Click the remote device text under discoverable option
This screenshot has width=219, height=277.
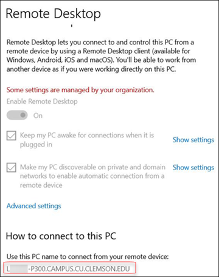coord(41,185)
